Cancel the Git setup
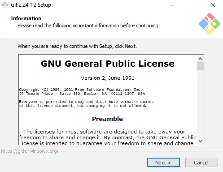This screenshot has height=172, width=223. pyautogui.click(x=201, y=163)
